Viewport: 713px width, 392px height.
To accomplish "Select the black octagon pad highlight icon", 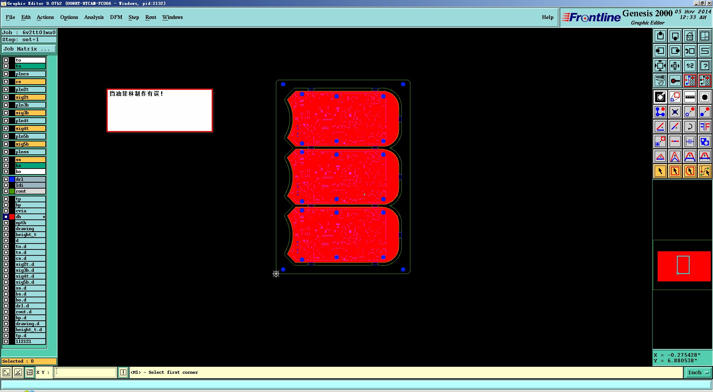I will (x=705, y=97).
